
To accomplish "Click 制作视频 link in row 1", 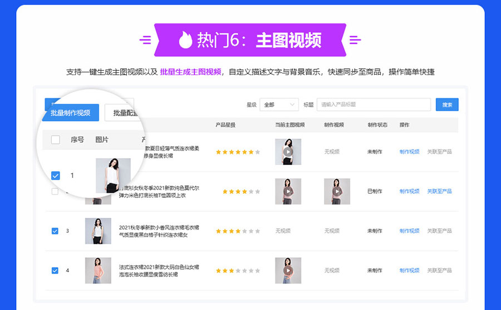I will (x=409, y=152).
